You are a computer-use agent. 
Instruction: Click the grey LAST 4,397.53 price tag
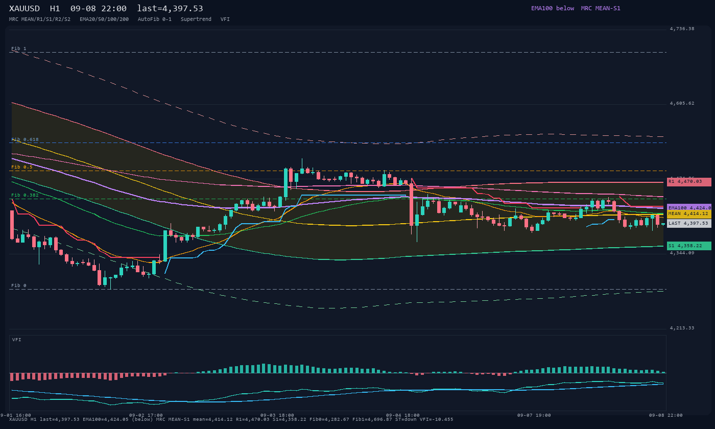click(x=689, y=223)
